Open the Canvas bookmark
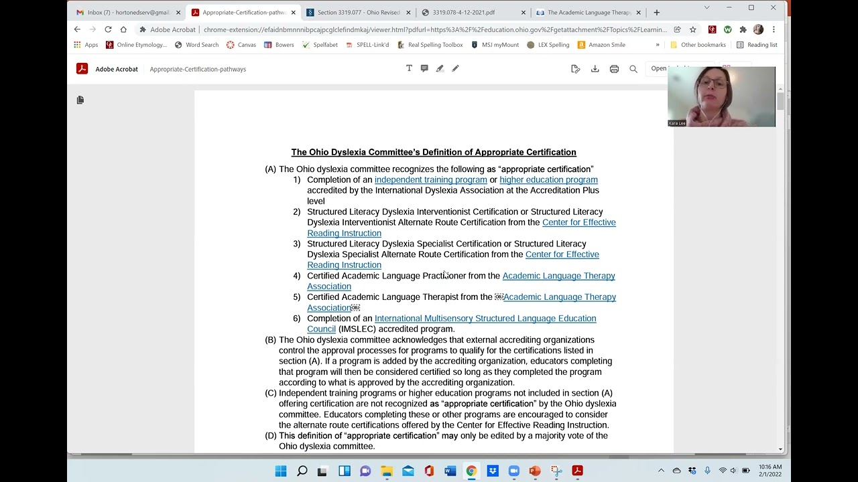 pos(241,45)
